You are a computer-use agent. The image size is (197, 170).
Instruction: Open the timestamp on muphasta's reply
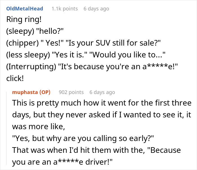click(x=102, y=92)
